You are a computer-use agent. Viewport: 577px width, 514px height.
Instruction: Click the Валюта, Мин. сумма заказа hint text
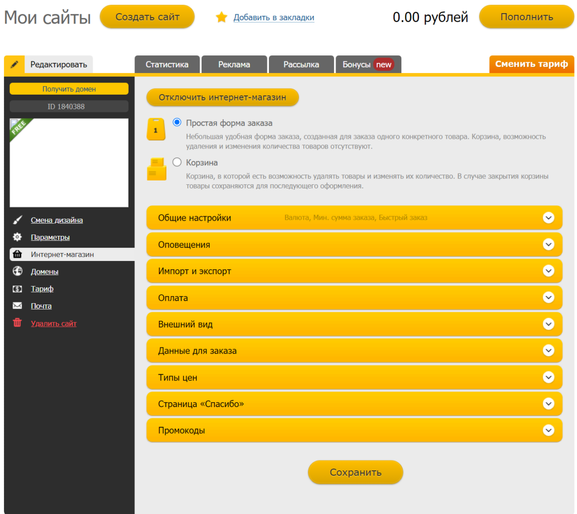356,217
